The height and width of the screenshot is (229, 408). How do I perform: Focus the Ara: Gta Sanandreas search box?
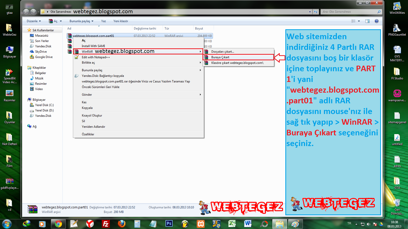click(351, 12)
